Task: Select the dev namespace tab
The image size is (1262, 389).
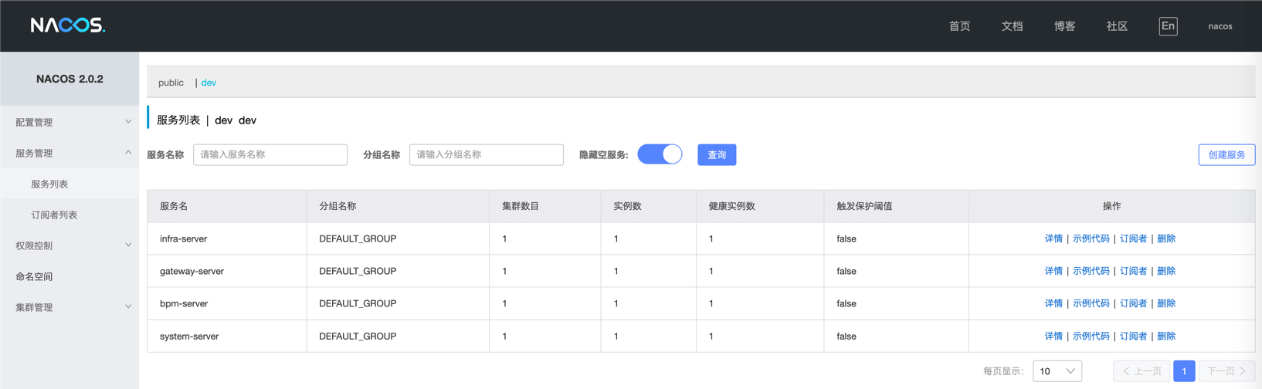Action: tap(209, 83)
